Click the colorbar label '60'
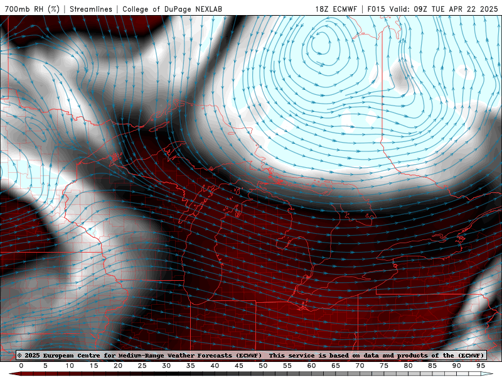502x377 pixels. [x=311, y=366]
